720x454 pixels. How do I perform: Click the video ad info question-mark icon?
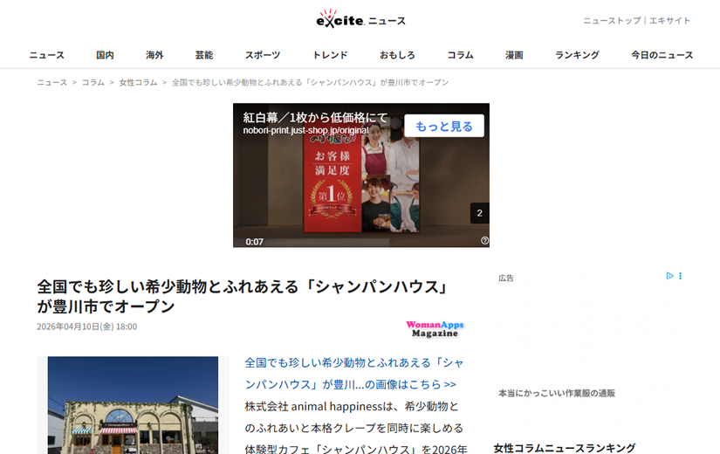484,241
